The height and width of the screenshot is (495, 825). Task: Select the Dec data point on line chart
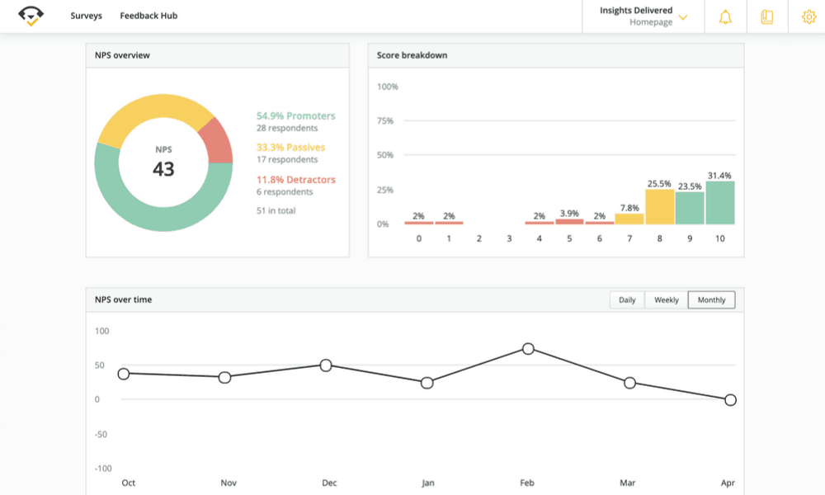(326, 365)
